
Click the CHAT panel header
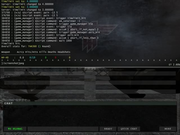90,103
